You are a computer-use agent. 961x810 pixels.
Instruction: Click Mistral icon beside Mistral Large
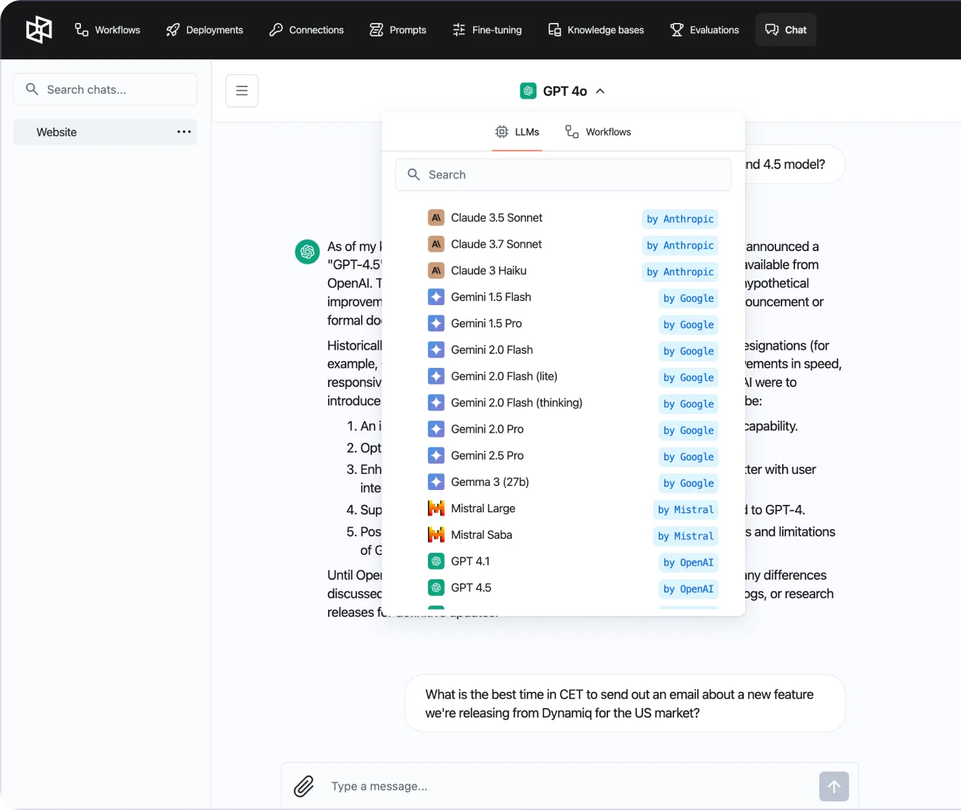click(436, 508)
